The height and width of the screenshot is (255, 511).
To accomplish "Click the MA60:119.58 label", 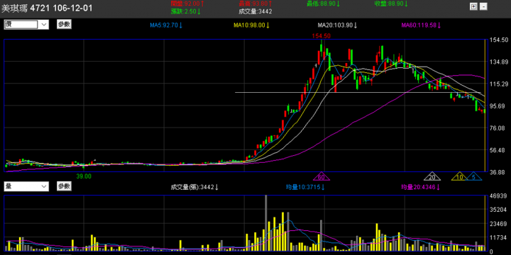I will tap(421, 25).
